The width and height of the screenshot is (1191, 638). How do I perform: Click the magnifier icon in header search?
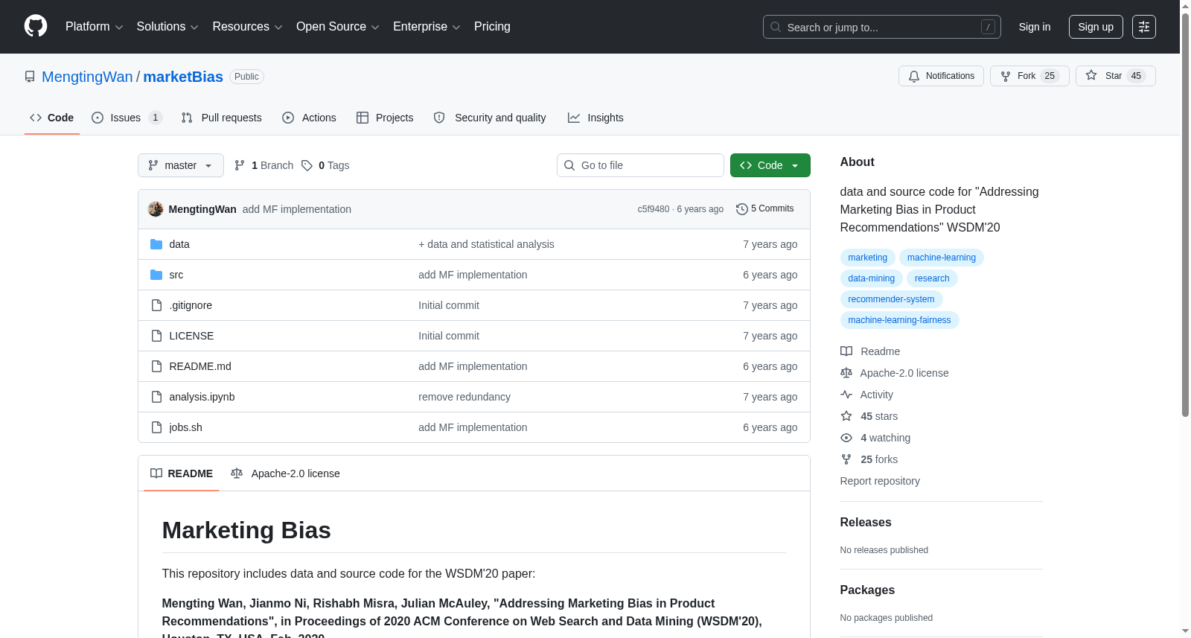coord(776,27)
